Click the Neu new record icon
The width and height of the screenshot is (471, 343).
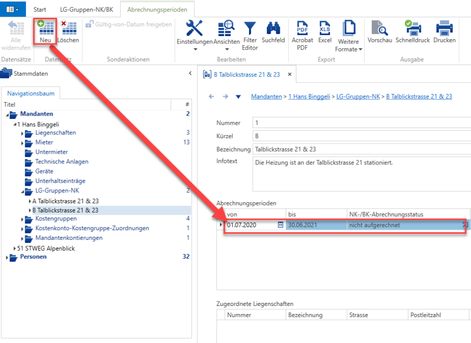coord(46,27)
